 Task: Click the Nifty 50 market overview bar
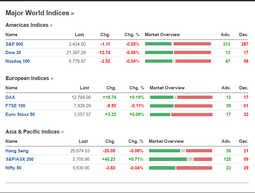tap(180, 168)
